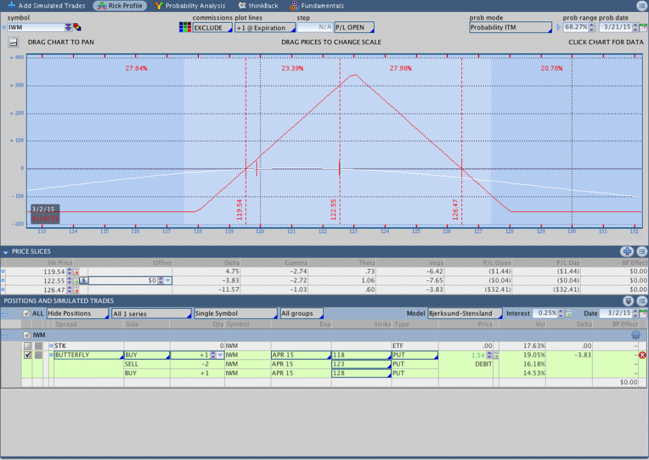Adjust the 122.55 stock price stepper
The height and width of the screenshot is (460, 649).
70,281
